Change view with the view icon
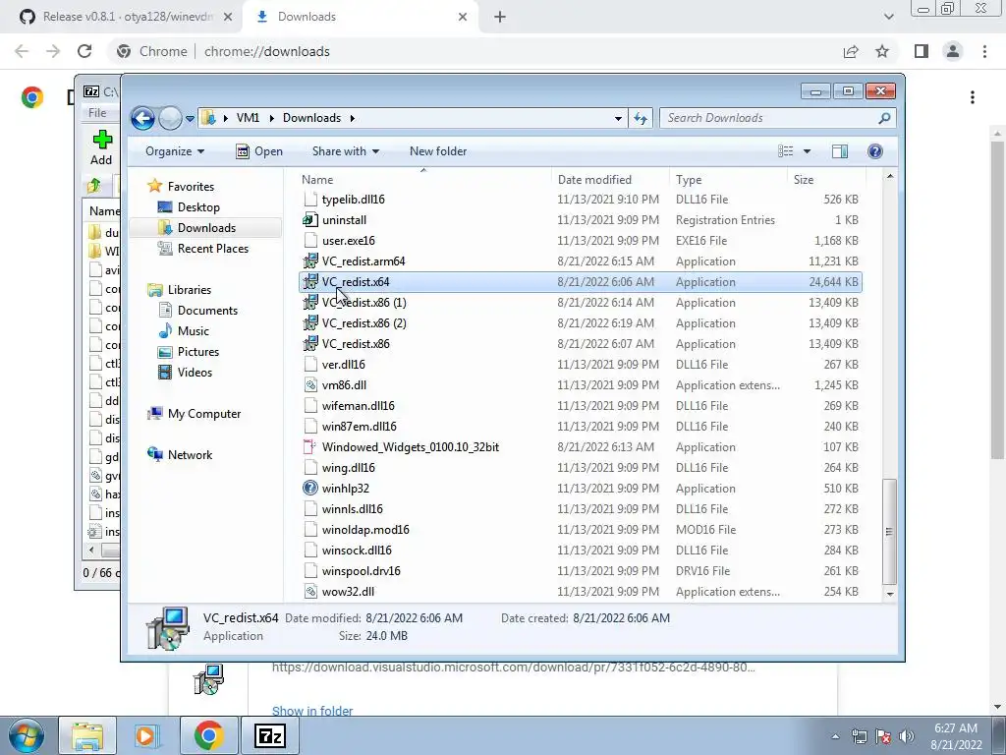 (786, 151)
